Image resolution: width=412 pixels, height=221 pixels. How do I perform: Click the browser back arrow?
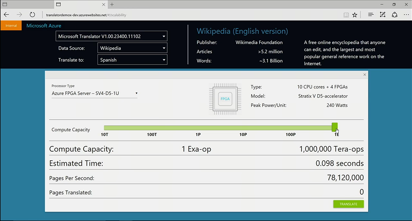coord(6,15)
